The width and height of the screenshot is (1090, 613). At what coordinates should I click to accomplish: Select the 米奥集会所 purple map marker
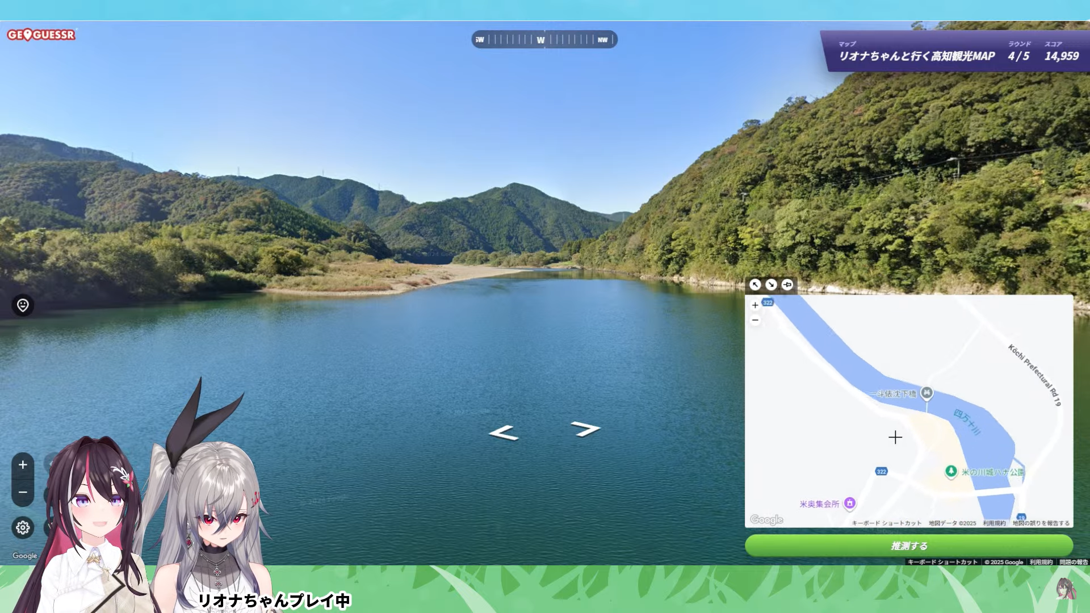click(849, 503)
